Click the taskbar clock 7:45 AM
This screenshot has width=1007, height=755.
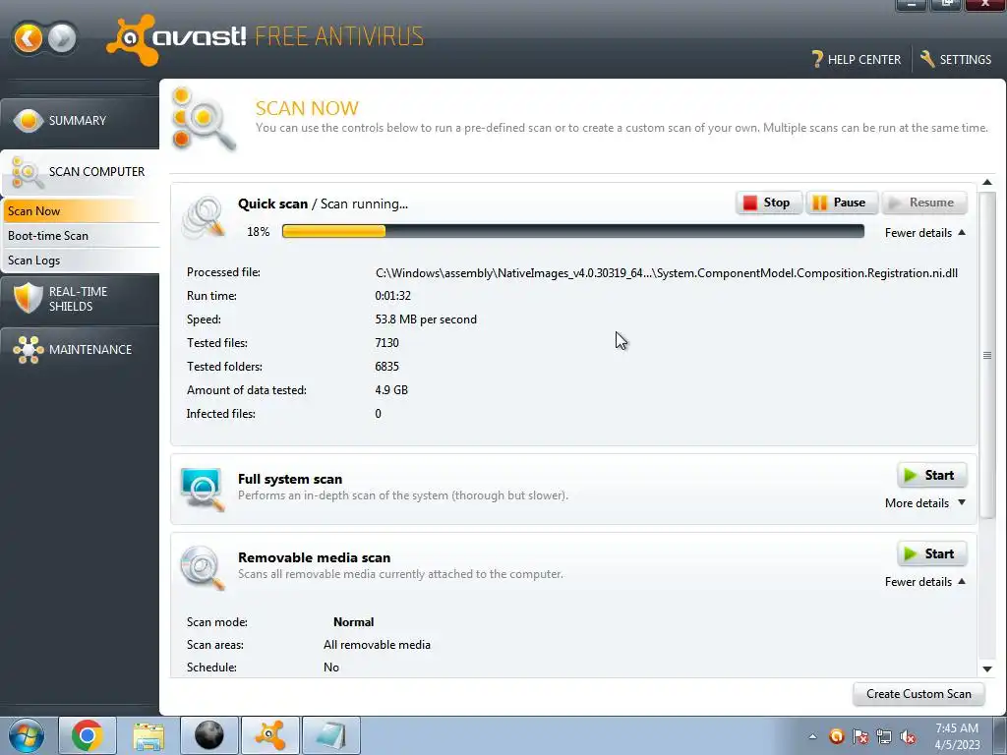pos(957,728)
